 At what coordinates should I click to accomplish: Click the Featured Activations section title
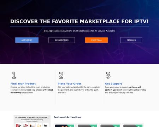click(67, 117)
